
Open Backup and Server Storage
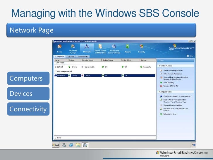click(x=114, y=49)
